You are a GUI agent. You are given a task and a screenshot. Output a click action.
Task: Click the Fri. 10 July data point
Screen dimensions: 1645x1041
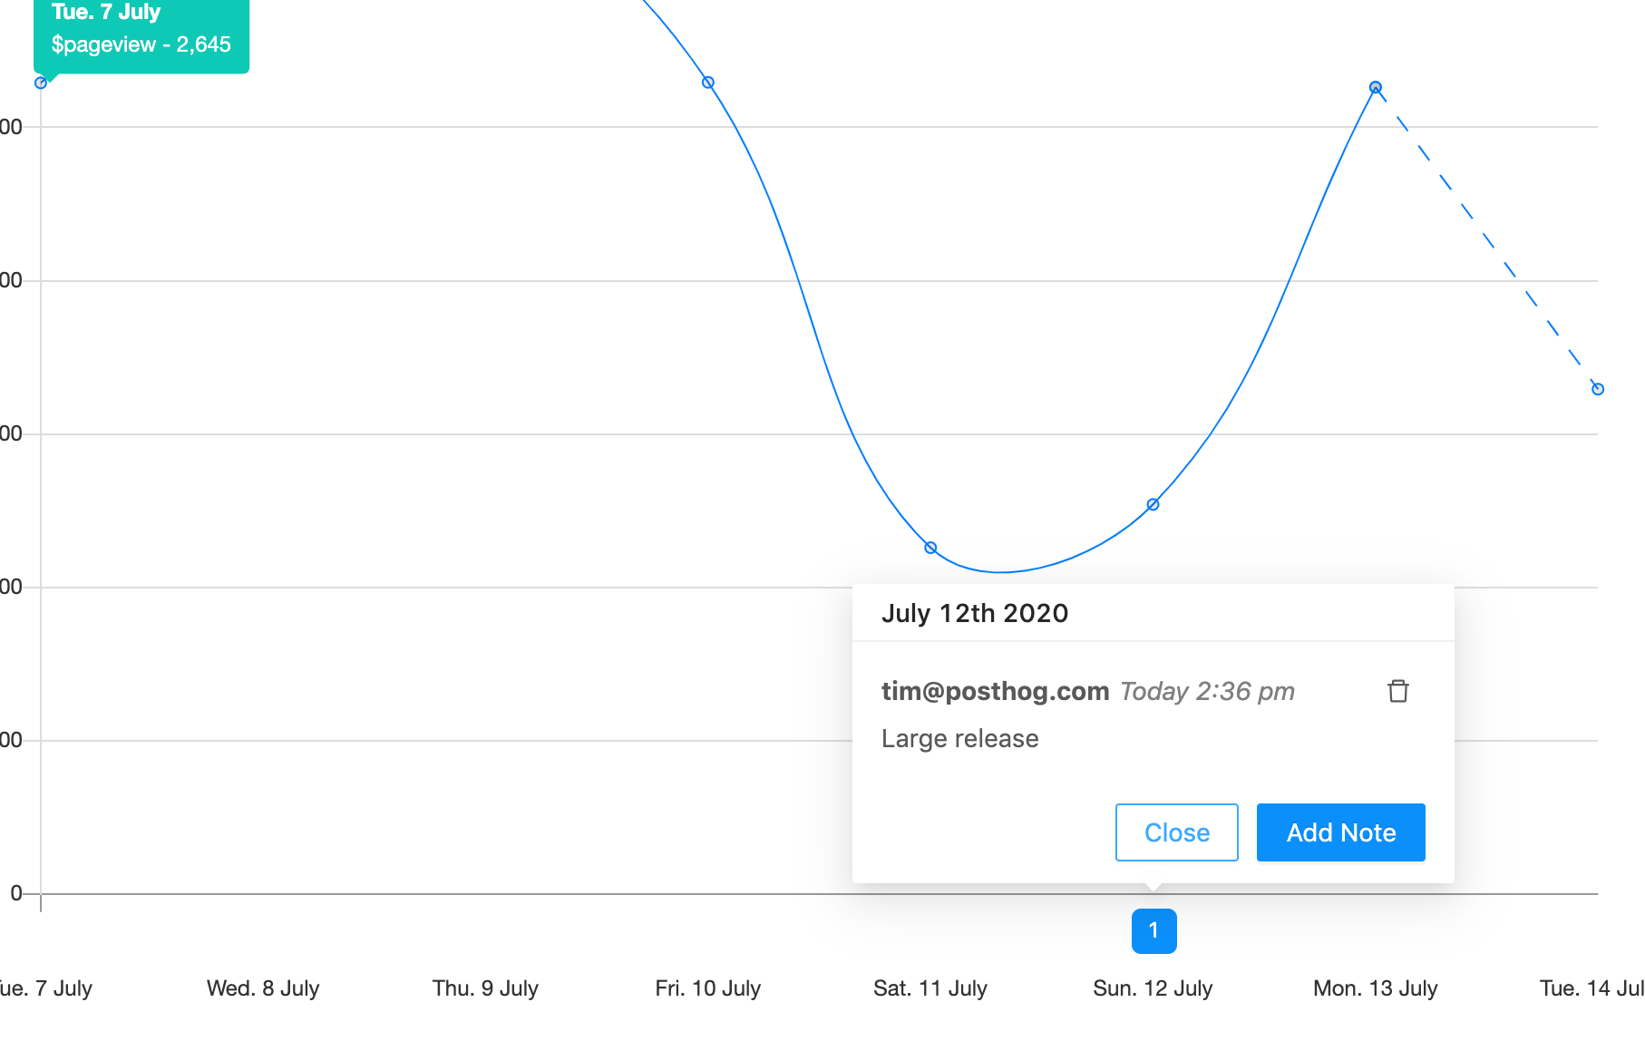pos(708,83)
